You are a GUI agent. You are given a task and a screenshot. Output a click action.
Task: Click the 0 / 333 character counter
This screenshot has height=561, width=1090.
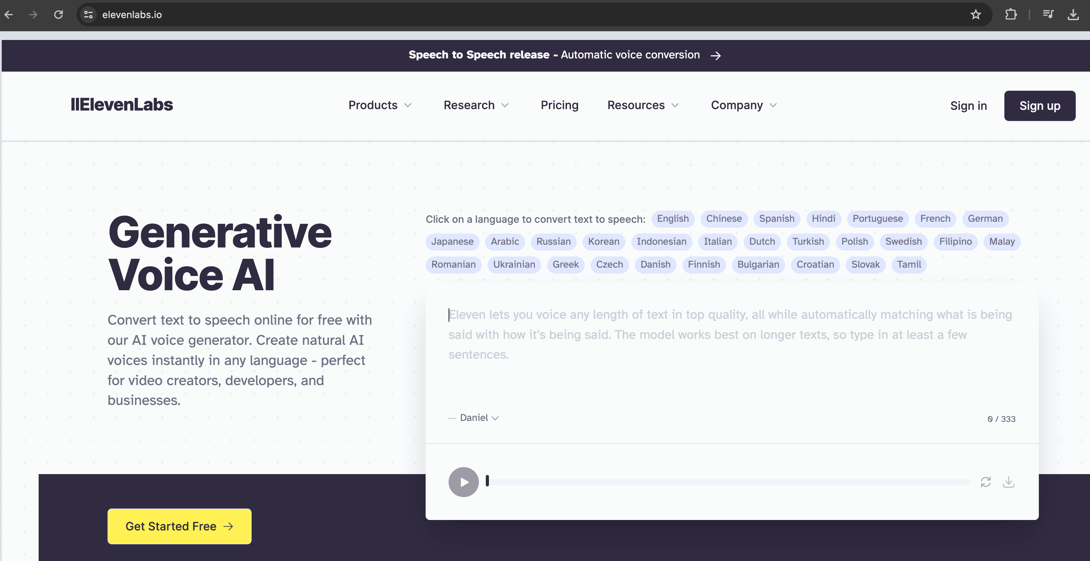1001,419
